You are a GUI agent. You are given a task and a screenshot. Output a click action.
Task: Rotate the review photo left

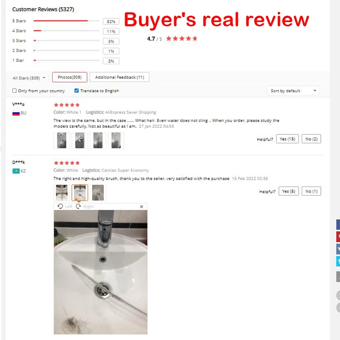(x=65, y=207)
